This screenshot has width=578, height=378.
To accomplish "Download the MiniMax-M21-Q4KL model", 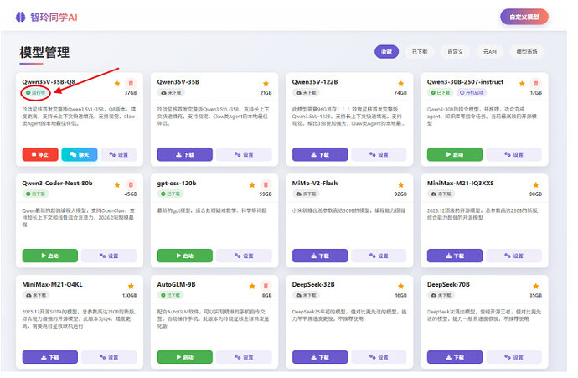I will [x=50, y=357].
